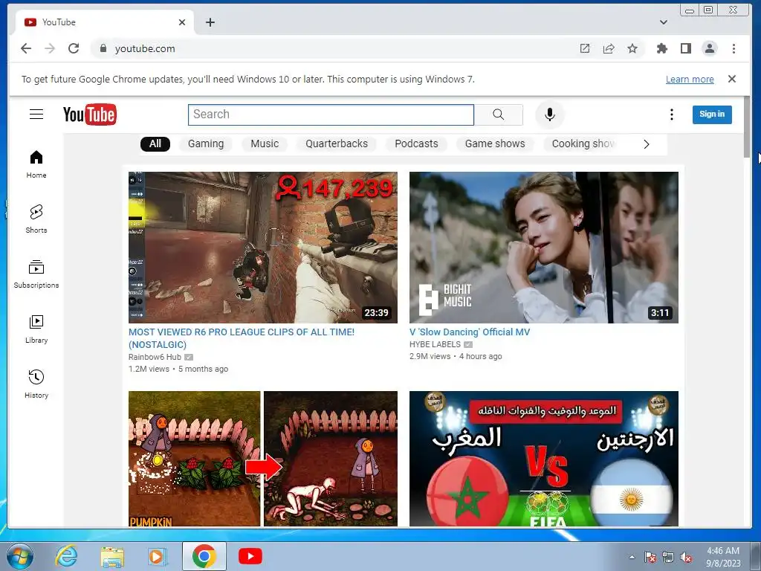Open Shorts from the sidebar
The image size is (761, 571).
36,219
